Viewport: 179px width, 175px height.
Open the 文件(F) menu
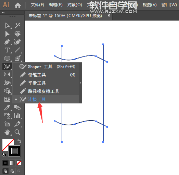[37, 5]
